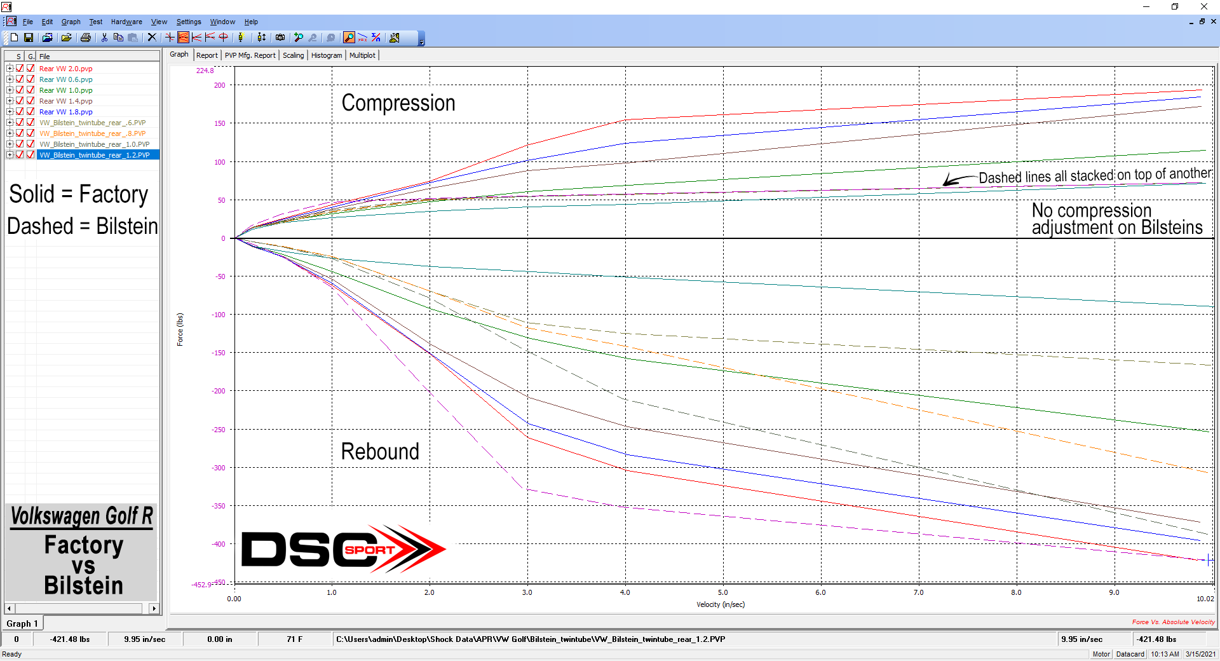Click the y=x line icon
Screen dimensions: 1220x661
[x=362, y=37]
